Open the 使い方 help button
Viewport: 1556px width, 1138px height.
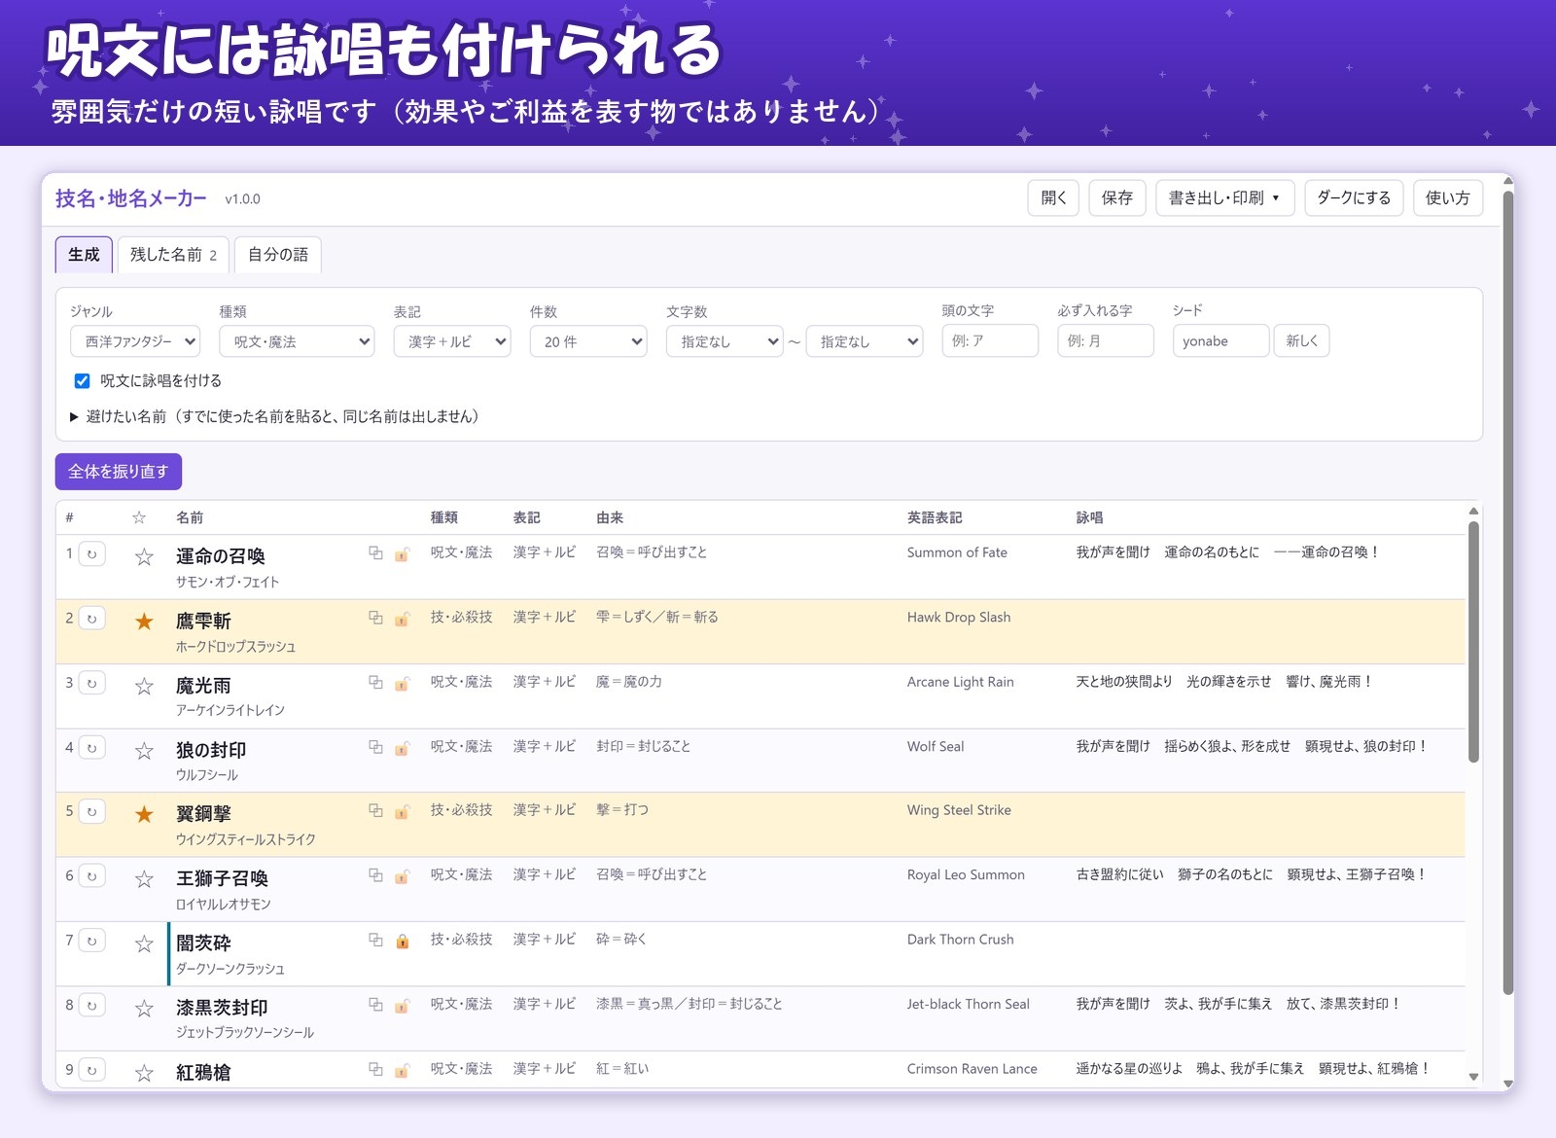pos(1448,197)
